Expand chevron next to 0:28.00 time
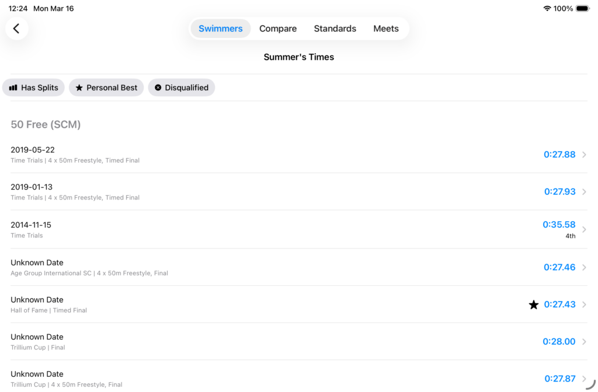Screen dimensions: 598x392 (x=584, y=342)
